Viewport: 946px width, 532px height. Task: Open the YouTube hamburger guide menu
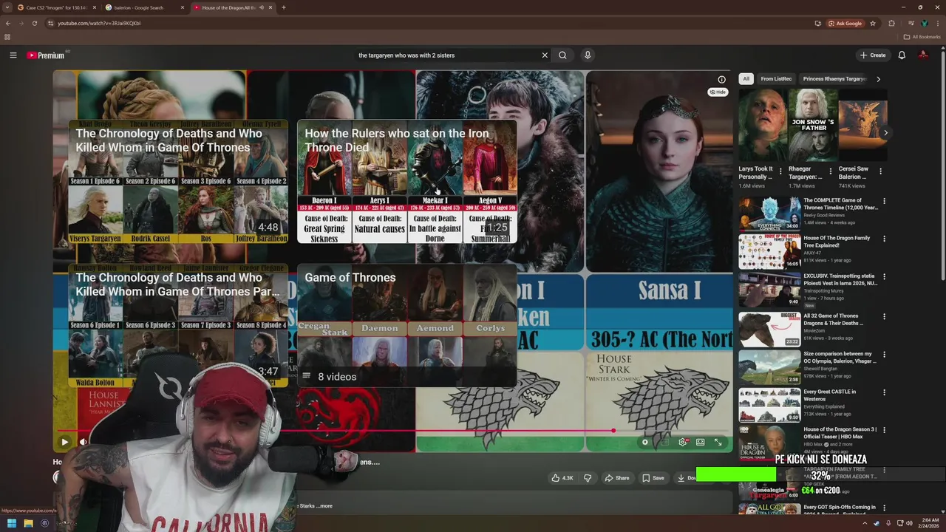[13, 55]
